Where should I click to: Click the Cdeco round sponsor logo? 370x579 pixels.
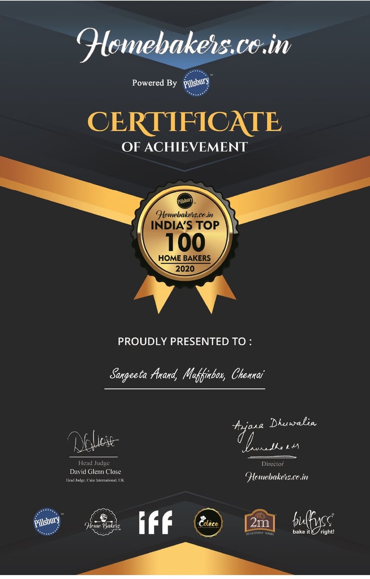(208, 523)
